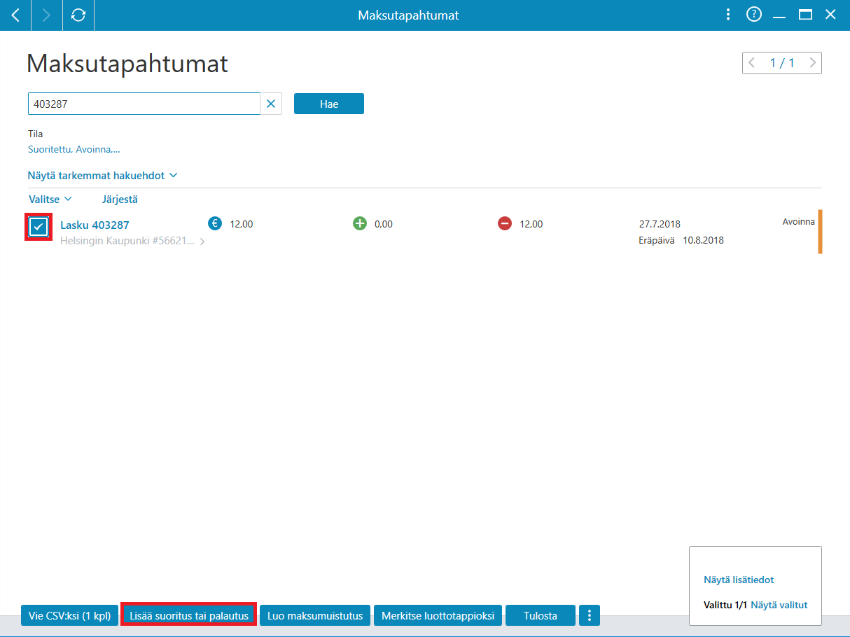Viewport: 850px width, 637px height.
Task: Click the blue euro total icon
Action: click(x=215, y=223)
